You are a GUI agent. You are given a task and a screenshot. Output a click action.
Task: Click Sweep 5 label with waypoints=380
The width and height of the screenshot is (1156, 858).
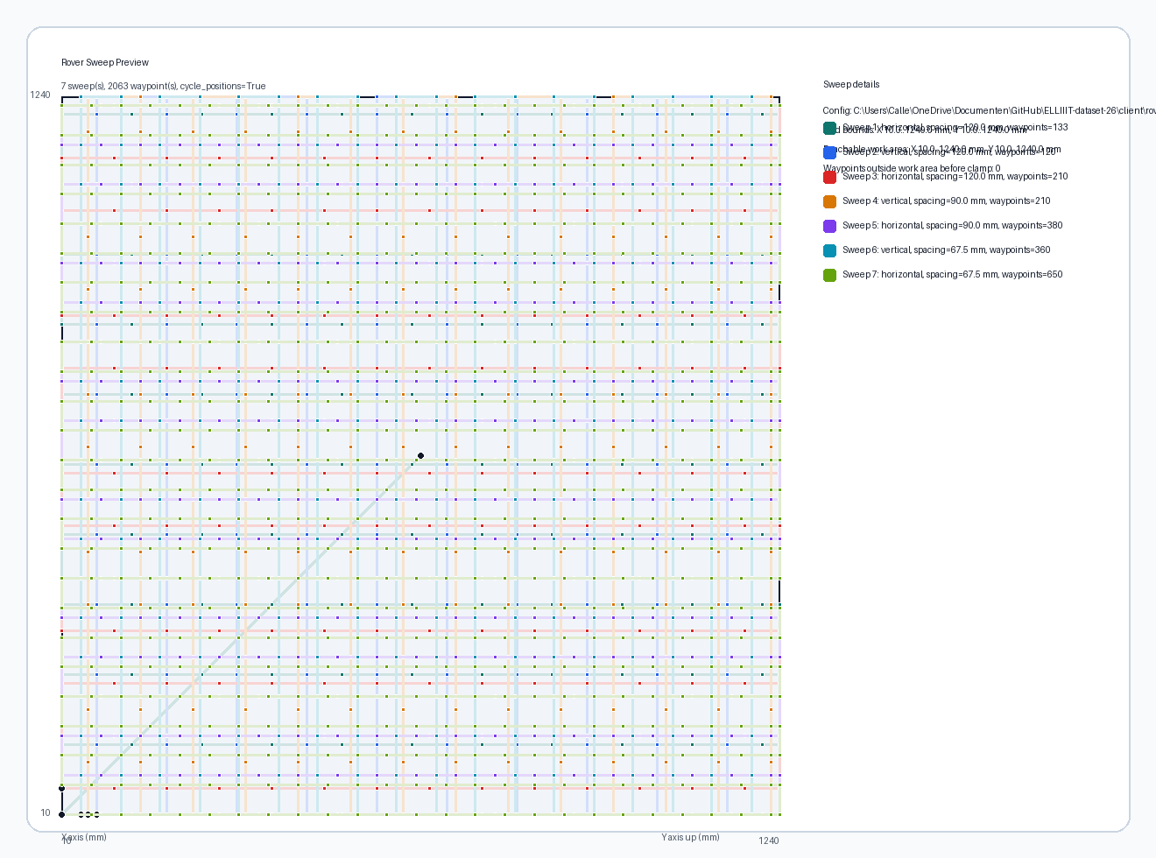tap(952, 226)
